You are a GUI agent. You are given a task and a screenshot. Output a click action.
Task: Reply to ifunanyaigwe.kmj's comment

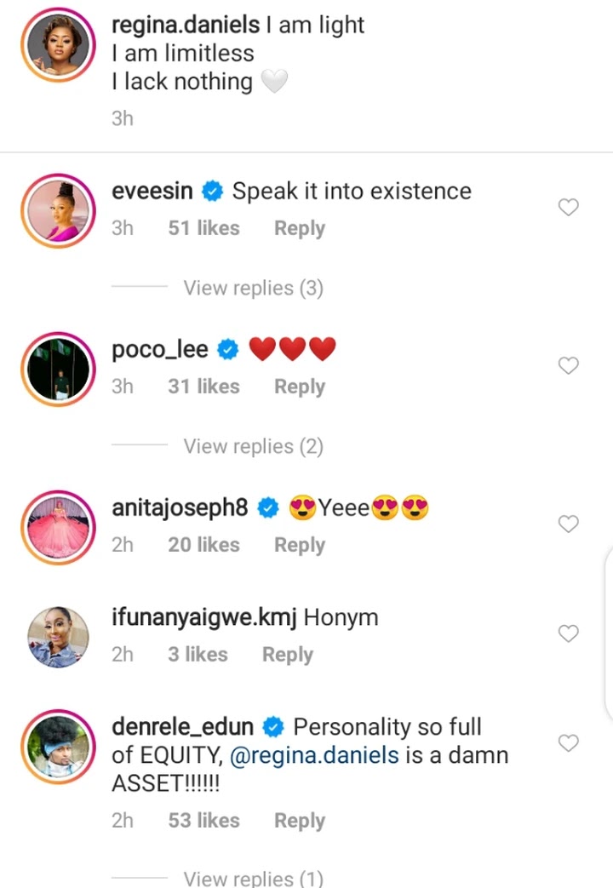[x=287, y=654]
